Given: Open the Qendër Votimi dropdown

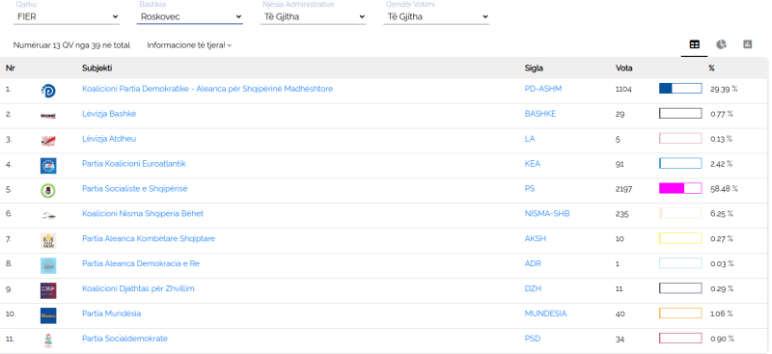Looking at the screenshot, I should (436, 16).
